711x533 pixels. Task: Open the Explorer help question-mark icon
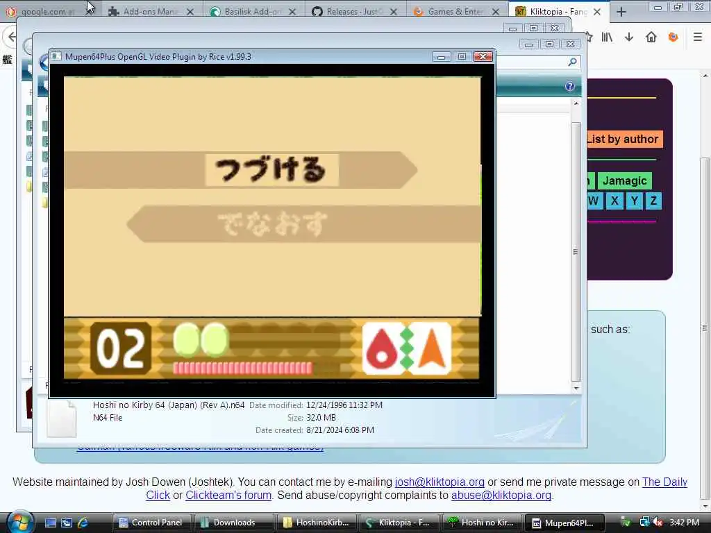570,86
